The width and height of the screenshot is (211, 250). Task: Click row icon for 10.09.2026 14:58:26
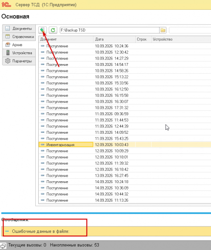point(43,71)
